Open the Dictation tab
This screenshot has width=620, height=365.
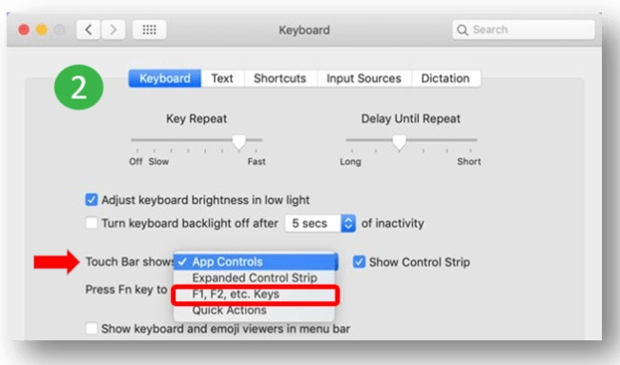tap(445, 78)
